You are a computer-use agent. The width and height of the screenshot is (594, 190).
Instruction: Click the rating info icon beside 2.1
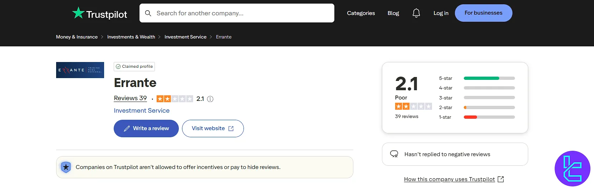coord(210,99)
